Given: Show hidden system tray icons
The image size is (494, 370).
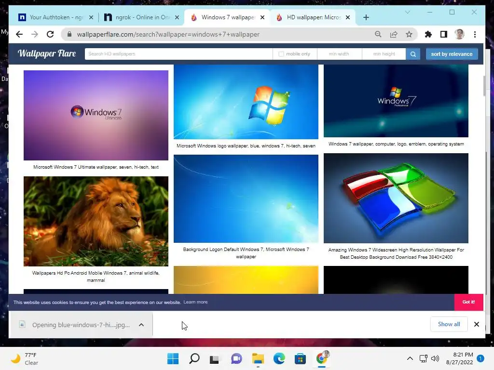Looking at the screenshot, I should point(410,358).
